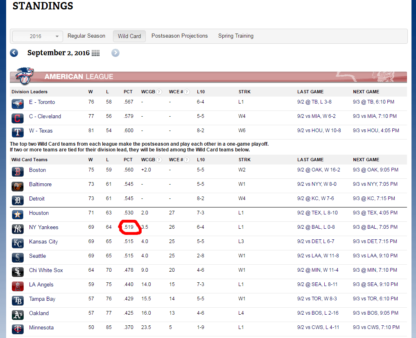Open the LA Angels team link
Viewport: 416px width, 338px height.
[x=41, y=284]
